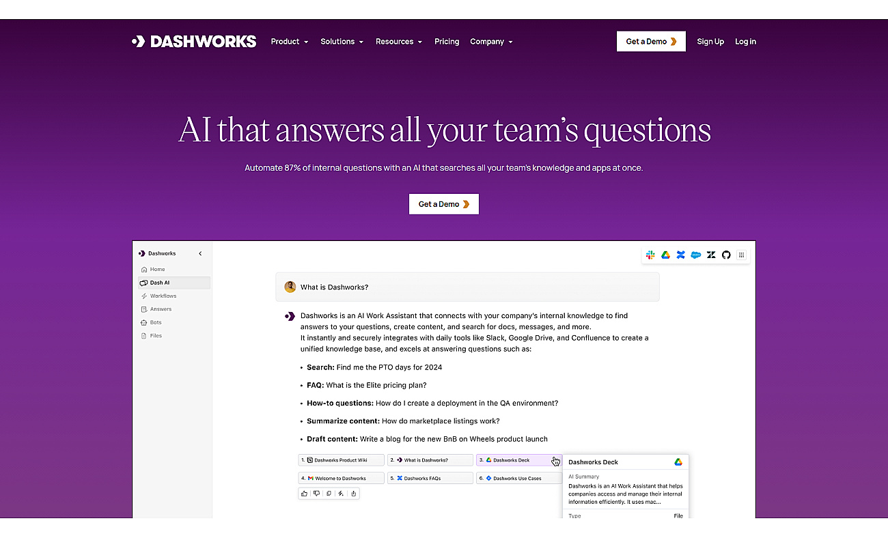The width and height of the screenshot is (888, 538).
Task: Click the thumbs down feedback icon
Action: (x=316, y=493)
